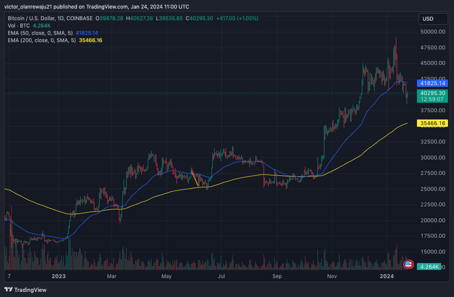Click the Nov label on time axis
The width and height of the screenshot is (454, 297).
tap(332, 276)
